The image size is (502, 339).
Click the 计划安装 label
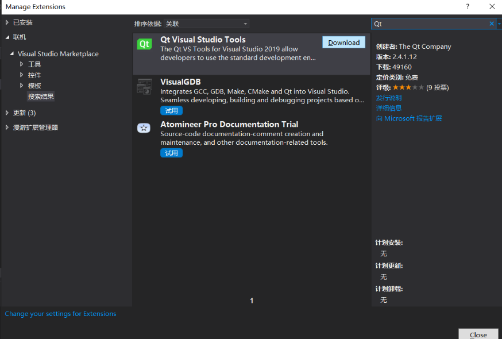389,242
